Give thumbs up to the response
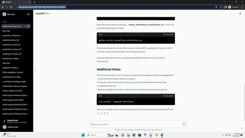The width and height of the screenshot is (245, 138). point(101,113)
